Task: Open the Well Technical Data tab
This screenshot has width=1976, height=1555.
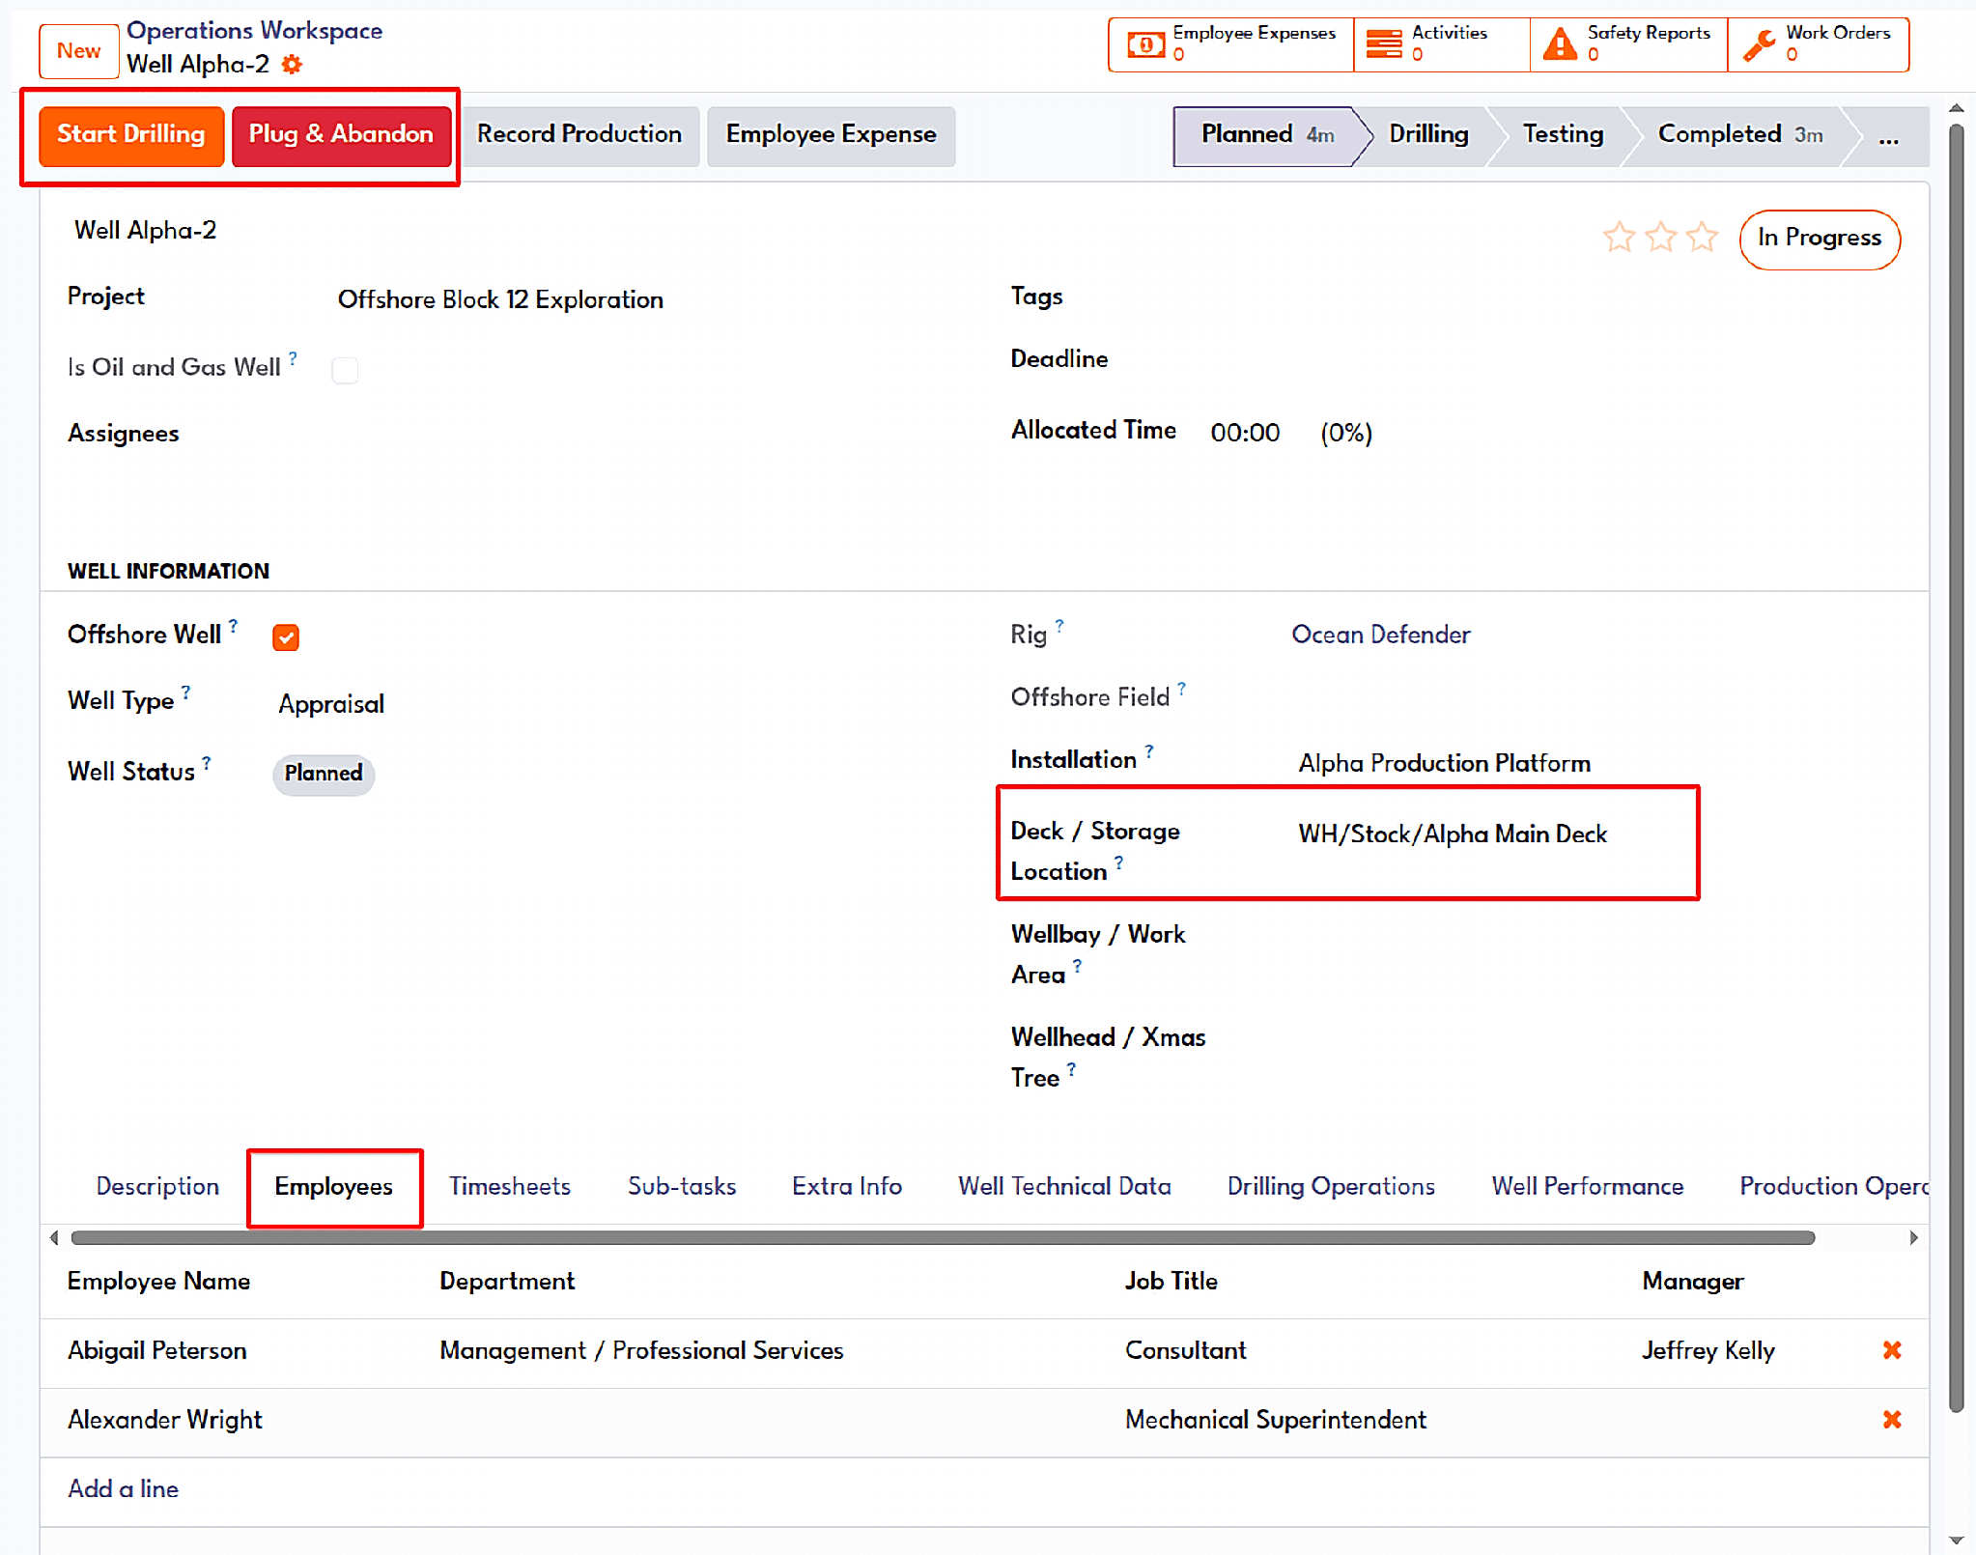Action: pyautogui.click(x=1064, y=1186)
